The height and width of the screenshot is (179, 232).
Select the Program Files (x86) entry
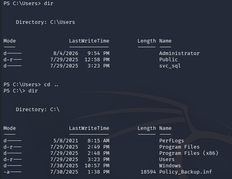(189, 153)
